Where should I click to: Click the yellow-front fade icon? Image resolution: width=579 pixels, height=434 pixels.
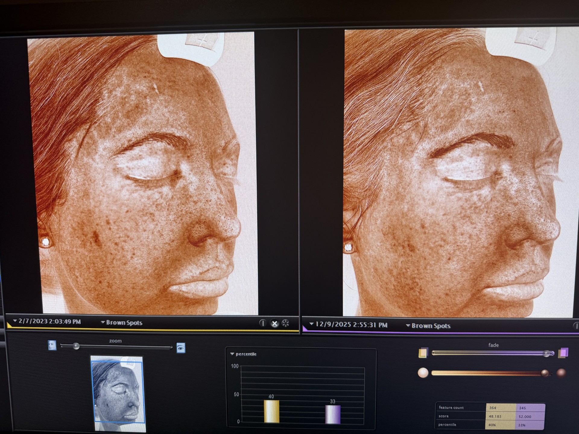click(x=423, y=353)
